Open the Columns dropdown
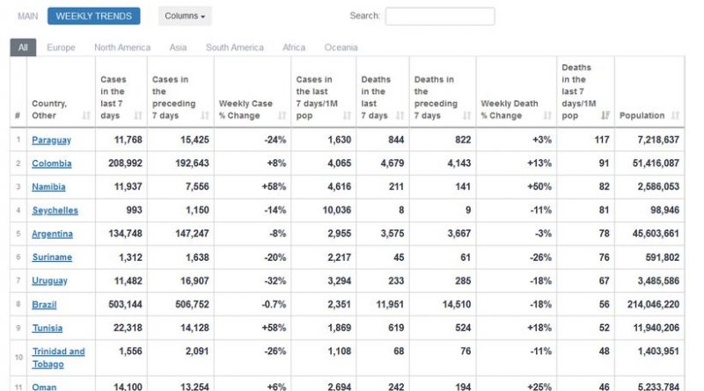The image size is (704, 391). (186, 16)
